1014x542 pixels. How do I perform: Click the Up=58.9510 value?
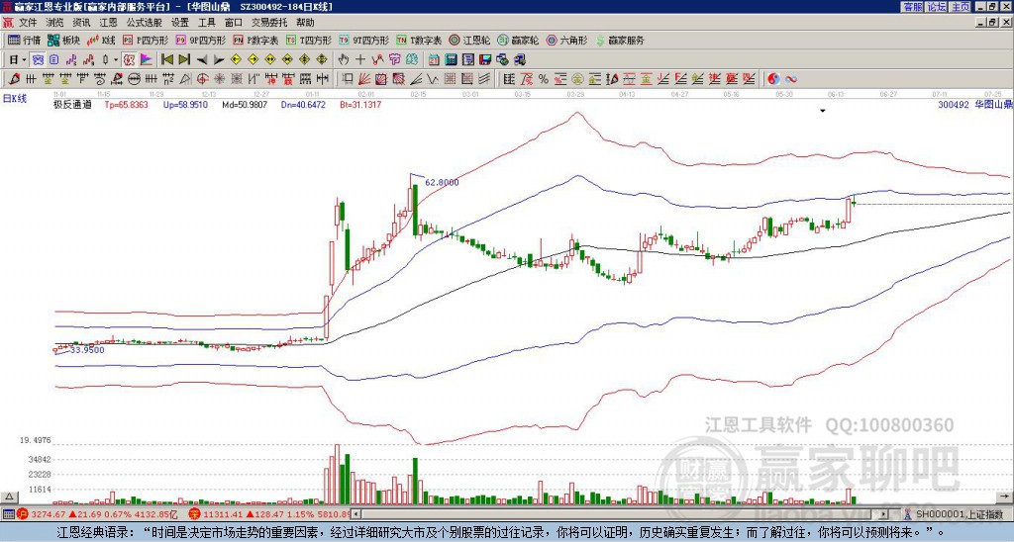(185, 104)
